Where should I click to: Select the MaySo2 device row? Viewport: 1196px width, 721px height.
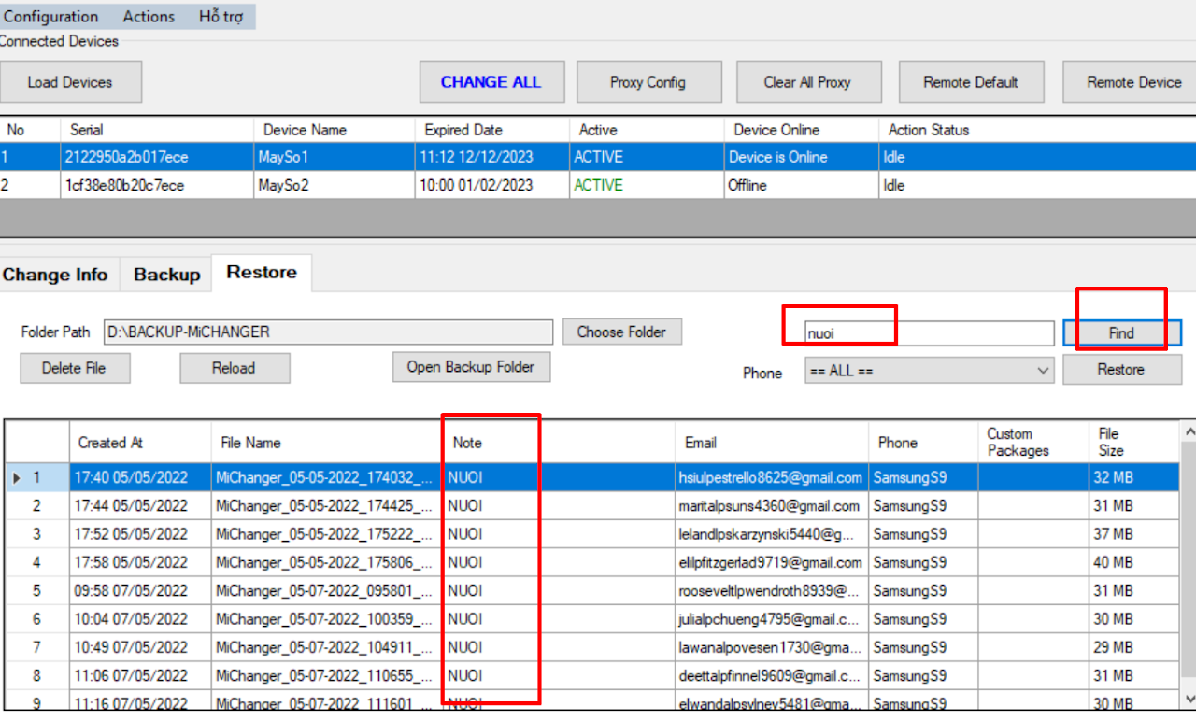coord(285,185)
